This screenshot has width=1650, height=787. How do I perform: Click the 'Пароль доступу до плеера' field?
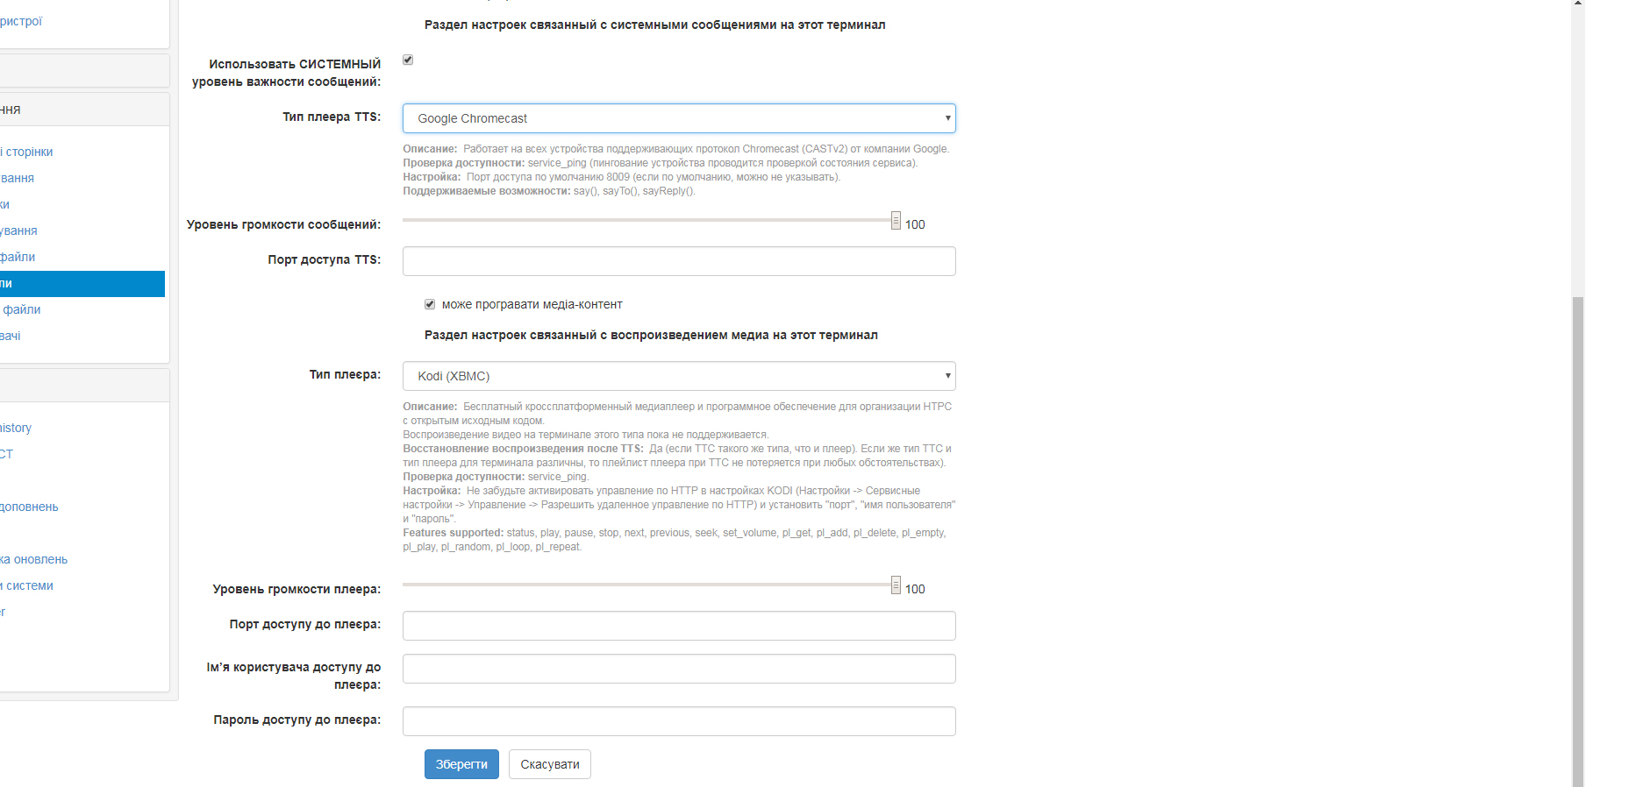click(x=678, y=721)
